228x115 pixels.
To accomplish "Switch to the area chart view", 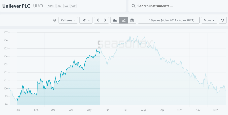I will (115, 20).
